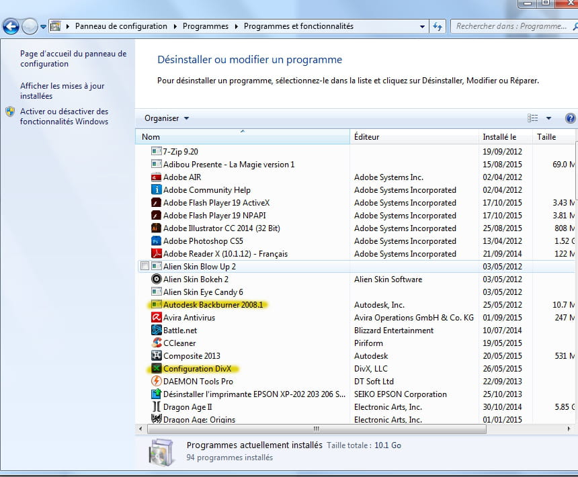This screenshot has height=477, width=578.
Task: Click the horizontal scrollbar right arrow
Action: [569, 429]
